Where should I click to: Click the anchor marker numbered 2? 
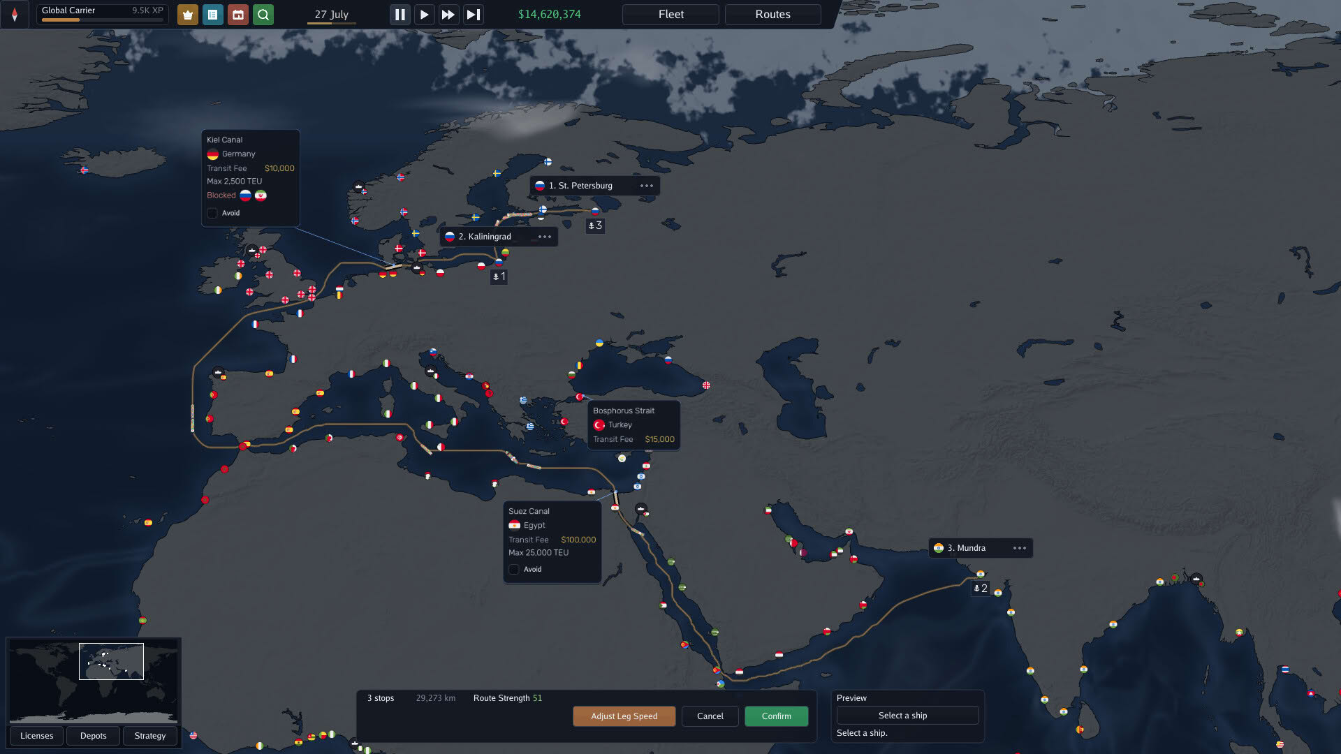[981, 589]
